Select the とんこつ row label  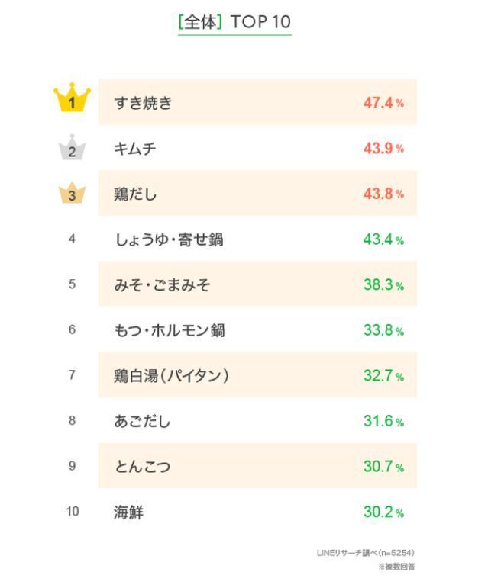(x=143, y=467)
